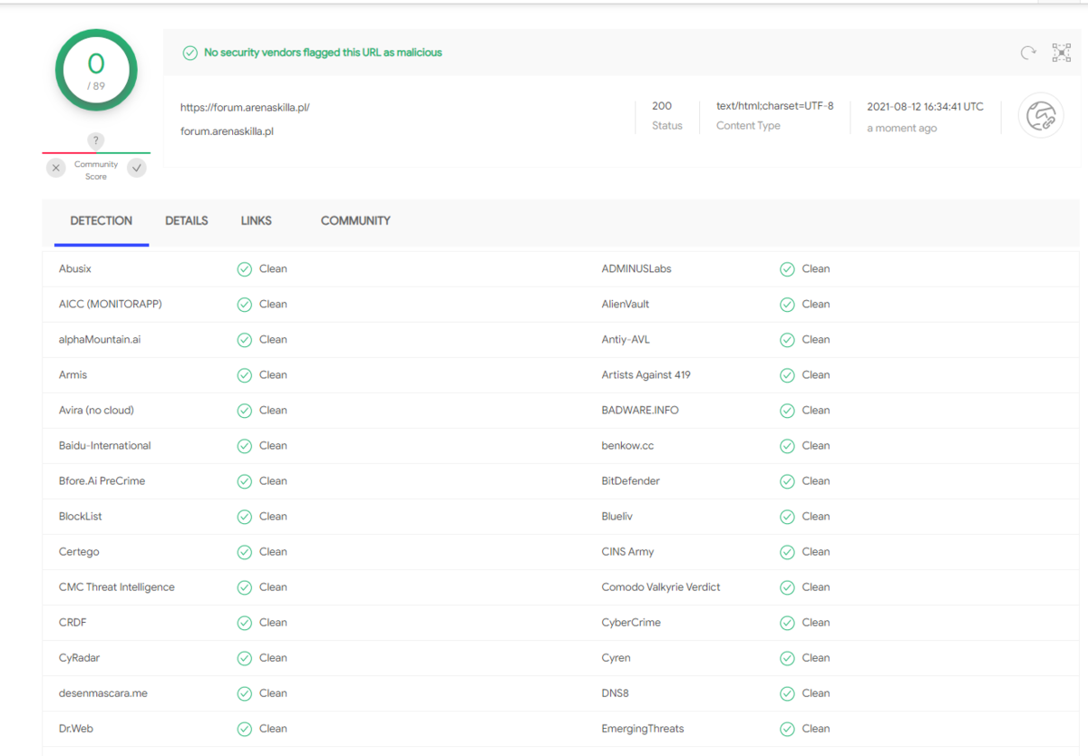1088x756 pixels.
Task: Click the https://forum.arenaskilla.pl/ URL
Action: [x=245, y=107]
